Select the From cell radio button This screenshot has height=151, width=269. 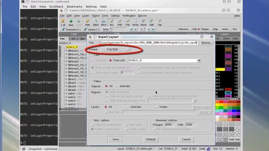[111, 60]
